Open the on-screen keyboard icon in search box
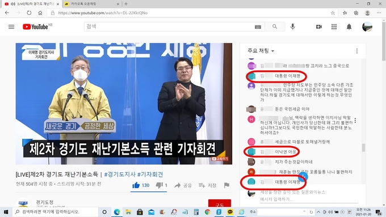386x217 pixels. point(258,27)
